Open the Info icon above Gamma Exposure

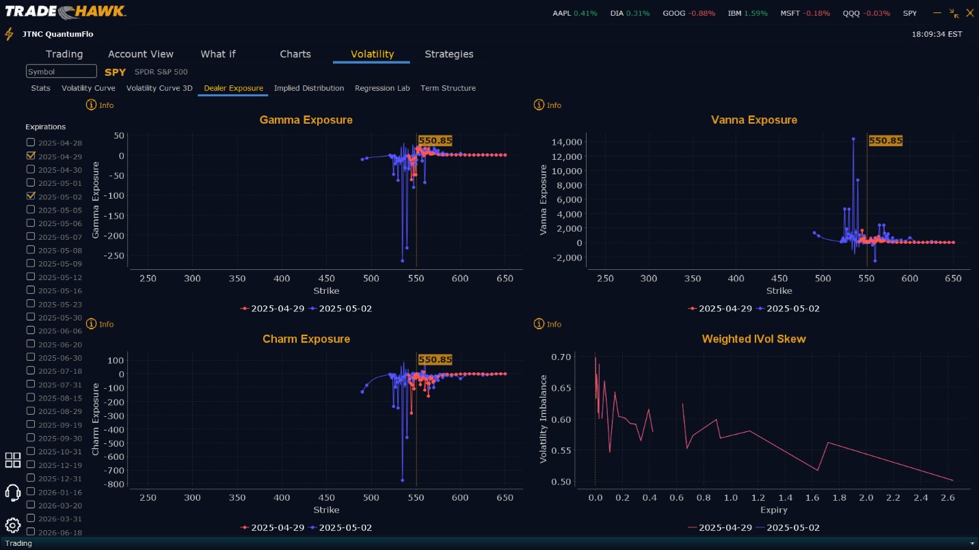tap(91, 105)
